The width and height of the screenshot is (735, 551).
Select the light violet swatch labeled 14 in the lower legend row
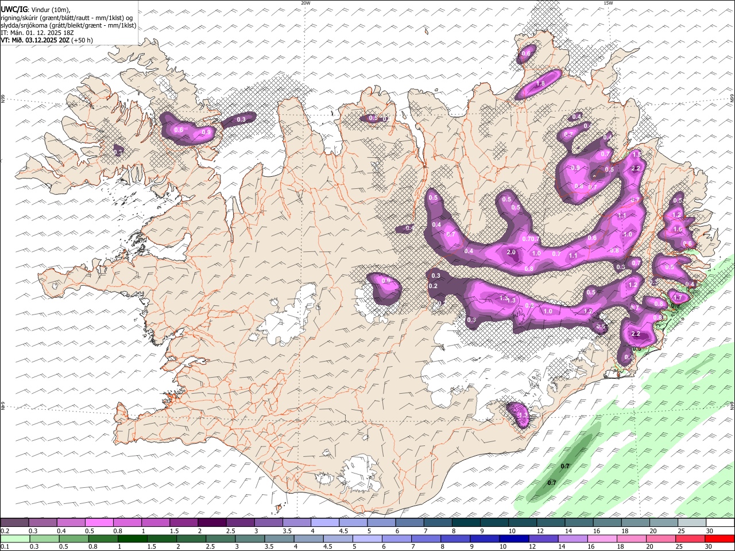tap(573, 539)
